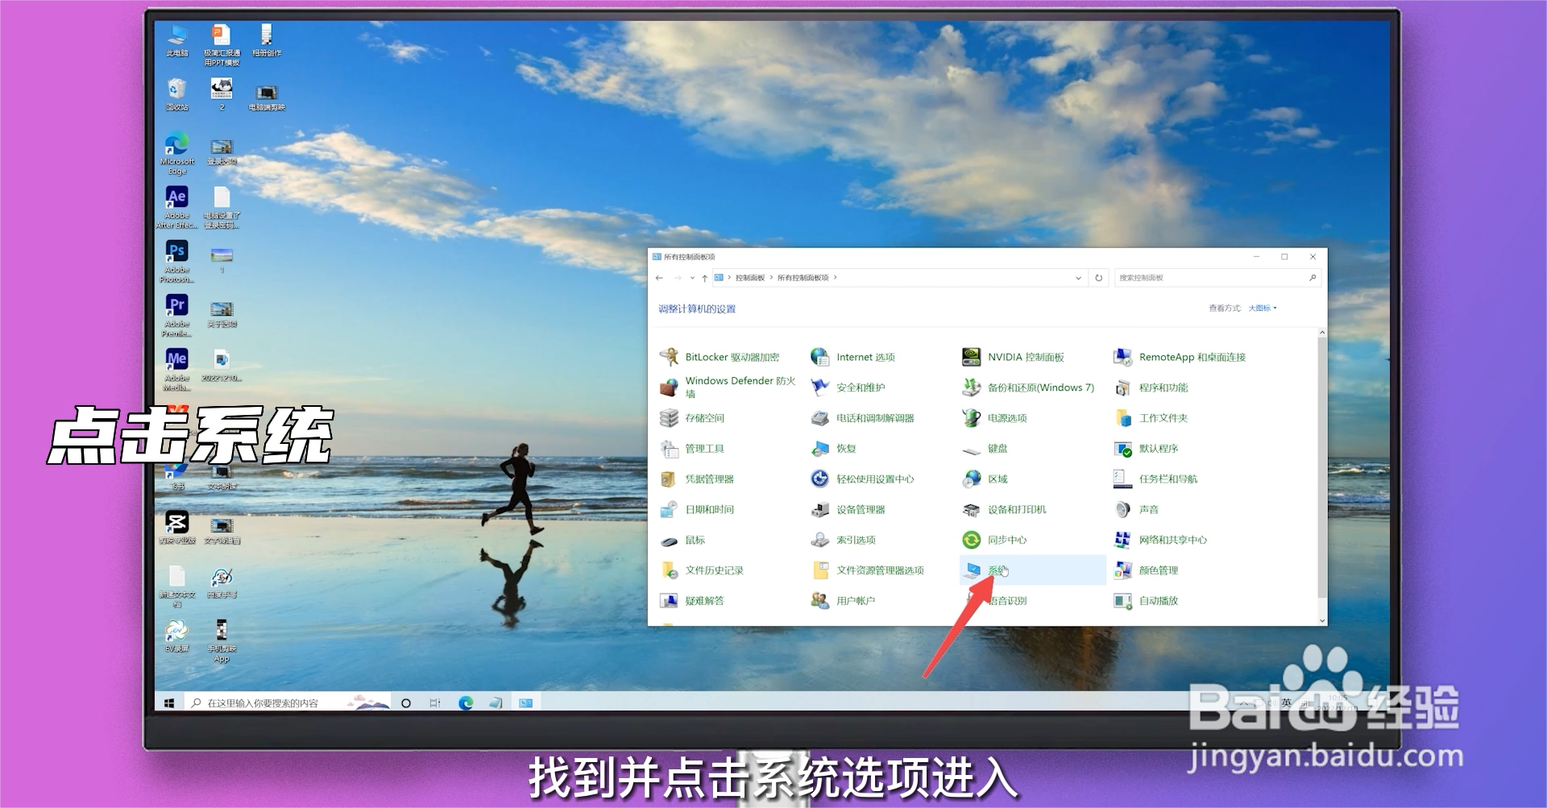Screen dimensions: 1547x808
Task: Open 用户帐户 item
Action: (844, 601)
